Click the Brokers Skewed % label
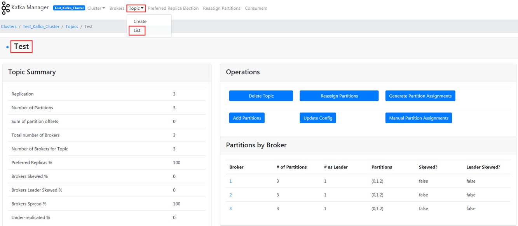This screenshot has width=518, height=226. (30, 176)
